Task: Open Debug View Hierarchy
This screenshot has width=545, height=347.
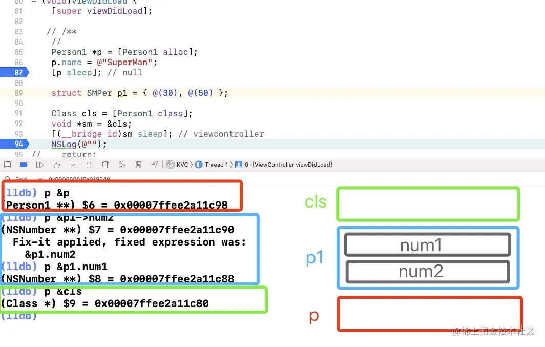Action: (106, 165)
